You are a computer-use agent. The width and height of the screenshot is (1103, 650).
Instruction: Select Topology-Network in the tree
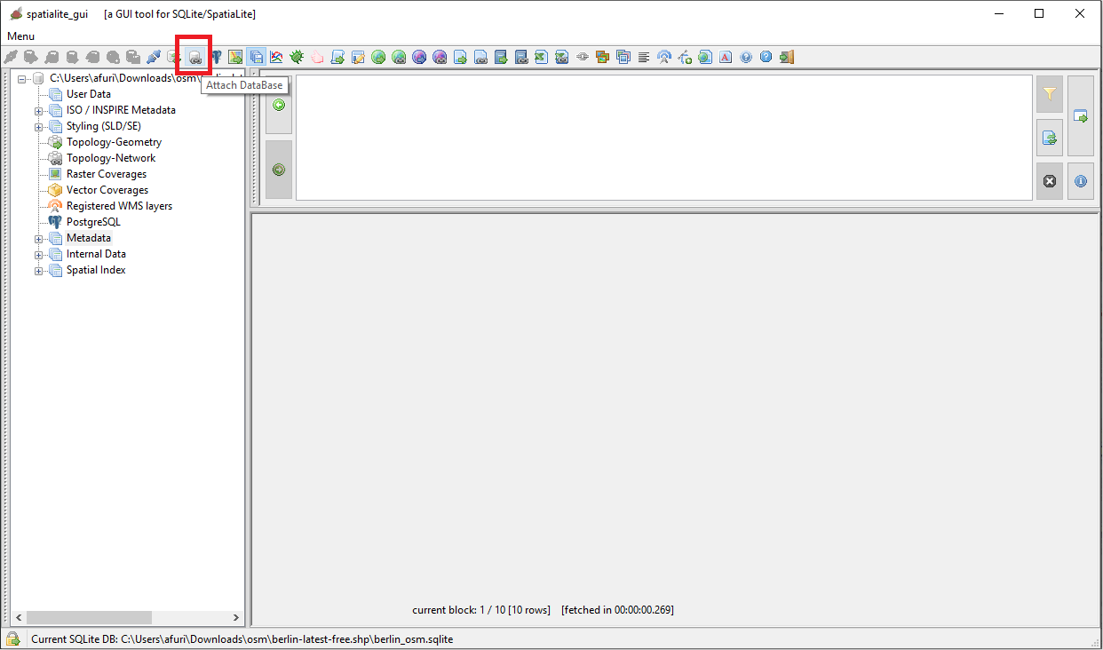(111, 158)
